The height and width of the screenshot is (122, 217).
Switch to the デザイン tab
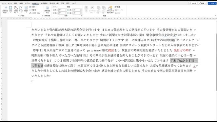click(27, 3)
